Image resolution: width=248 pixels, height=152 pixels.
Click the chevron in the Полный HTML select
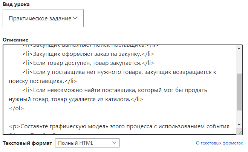click(114, 143)
